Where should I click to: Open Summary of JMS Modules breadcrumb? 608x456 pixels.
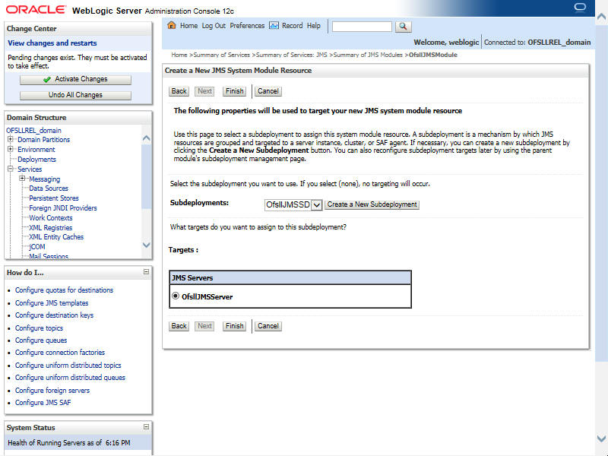pos(368,55)
